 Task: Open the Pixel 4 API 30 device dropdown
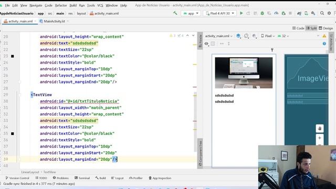point(220,13)
